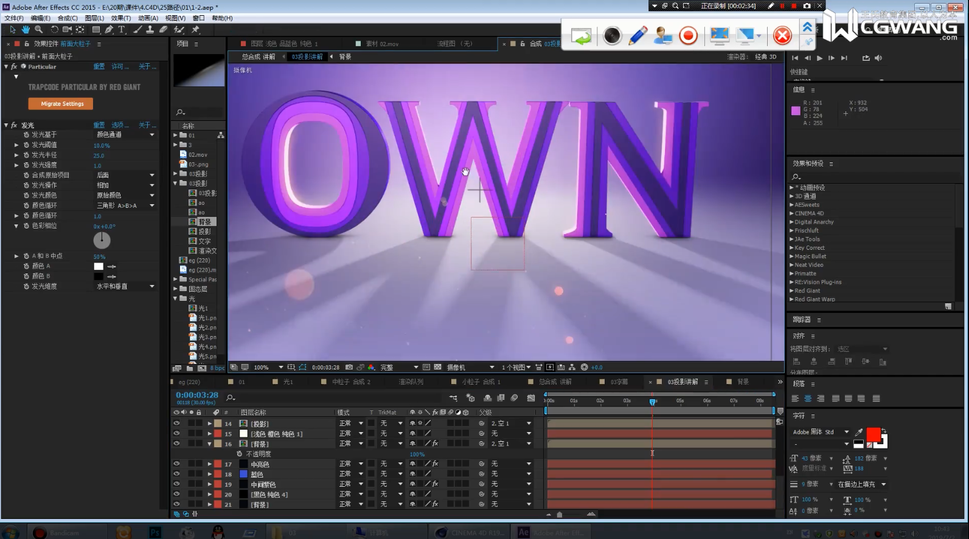Image resolution: width=969 pixels, height=539 pixels.
Task: Toggle visibility of layer 17 中亮色
Action: pyautogui.click(x=176, y=464)
